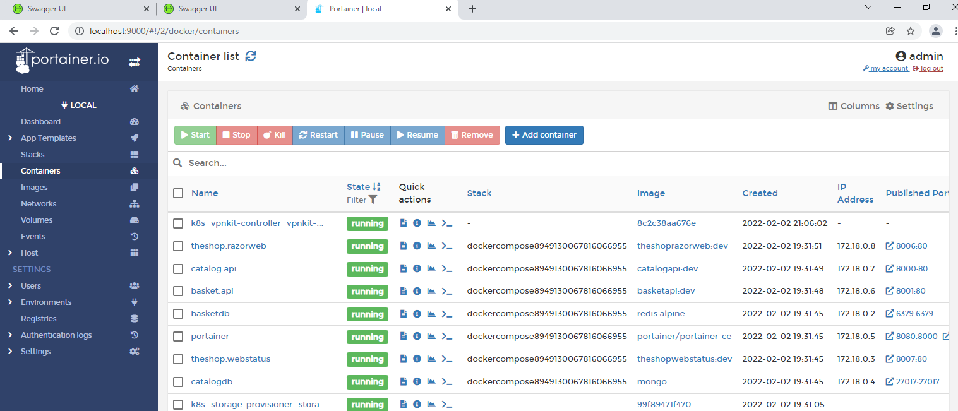Open the browser share icon in address bar
958x411 pixels.
(x=890, y=31)
